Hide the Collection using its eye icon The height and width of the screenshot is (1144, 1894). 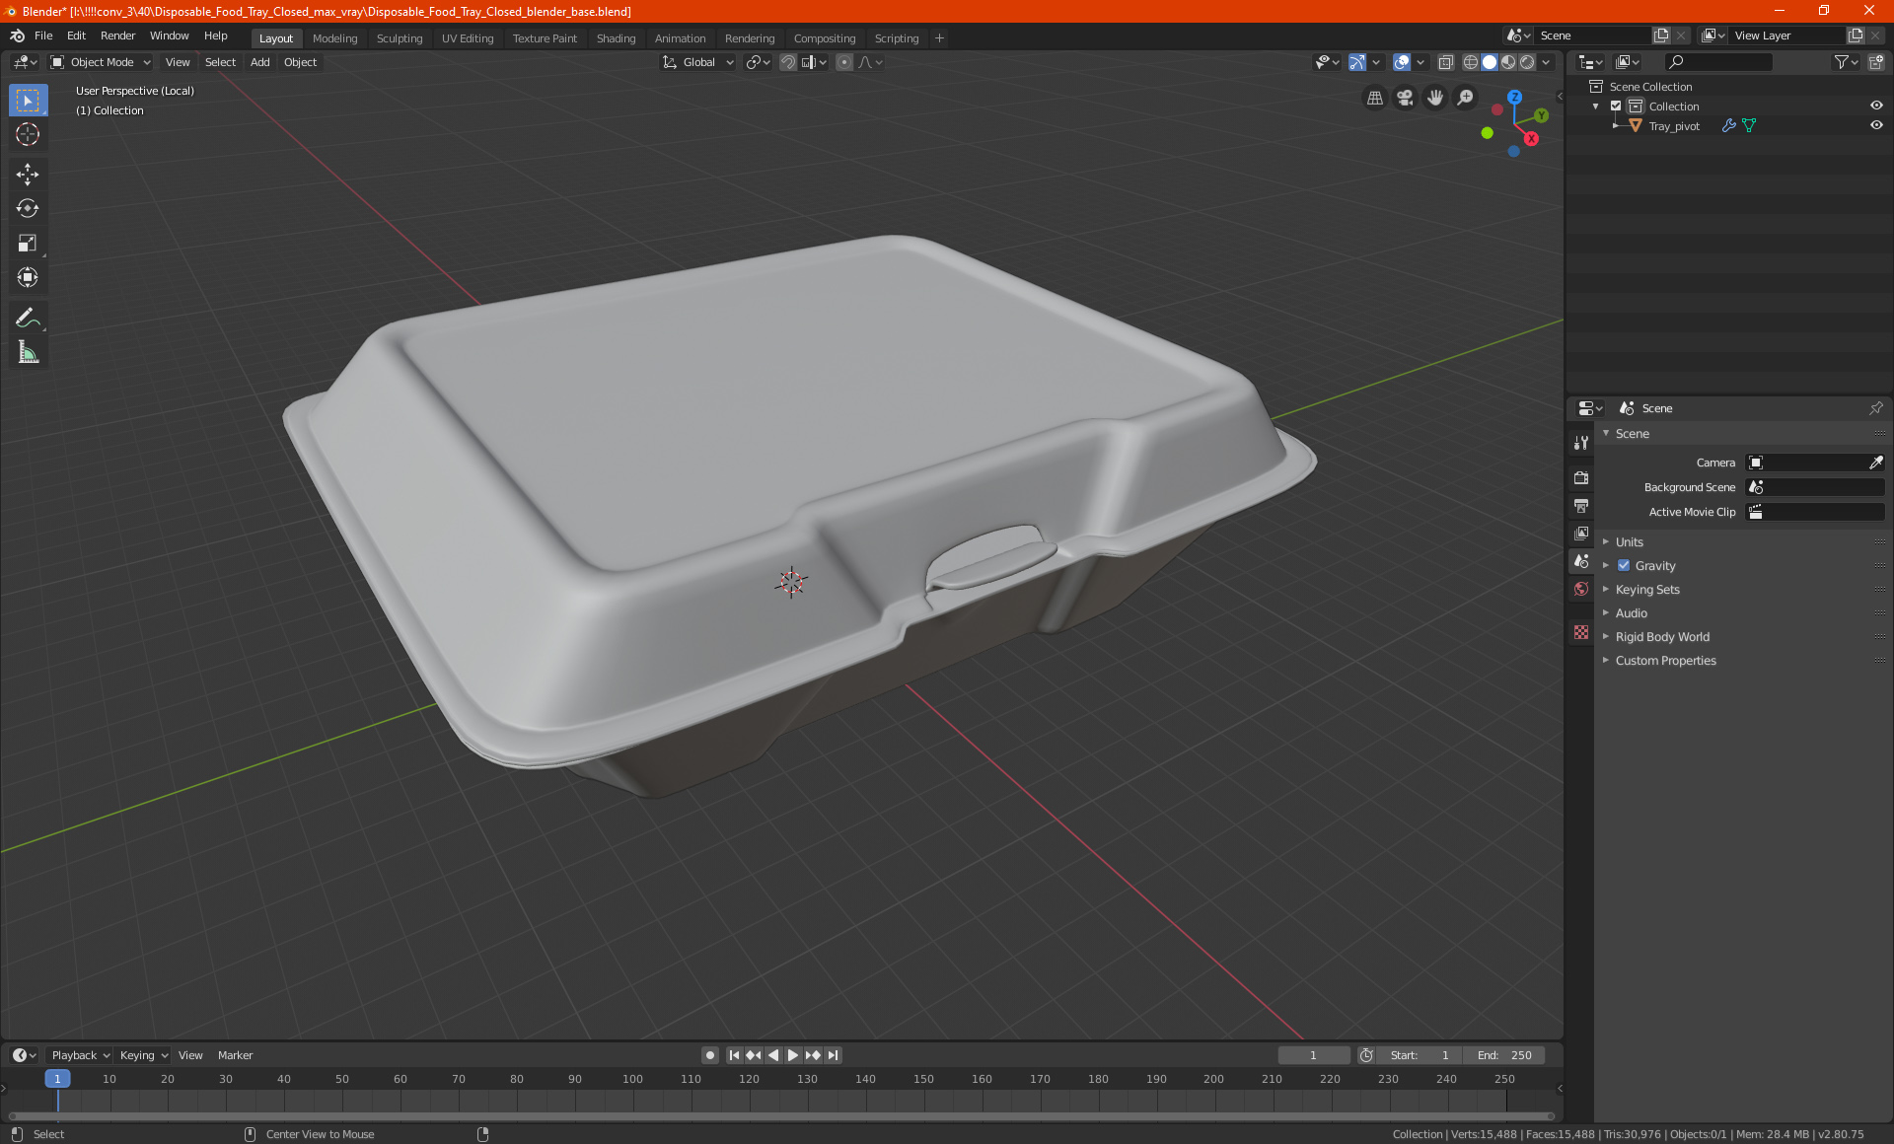click(1876, 107)
